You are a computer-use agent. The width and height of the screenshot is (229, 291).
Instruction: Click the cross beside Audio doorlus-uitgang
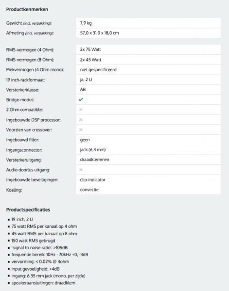(81, 170)
